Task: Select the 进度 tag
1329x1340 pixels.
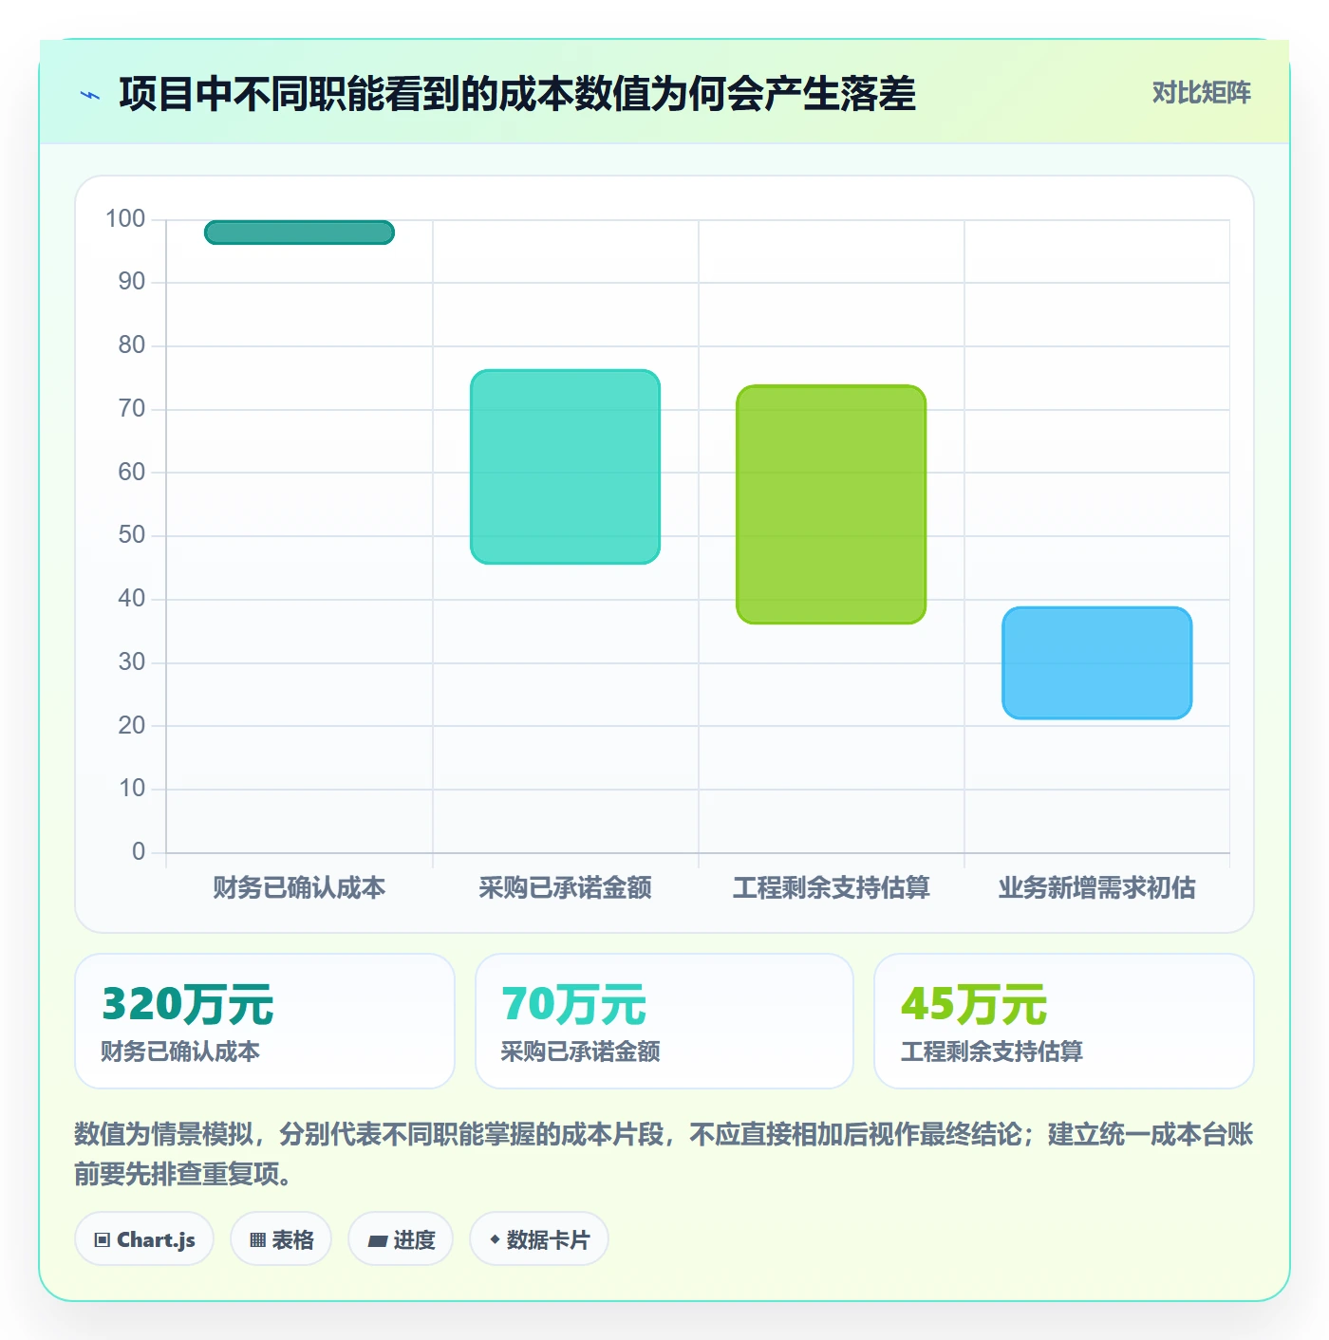Action: tap(401, 1238)
